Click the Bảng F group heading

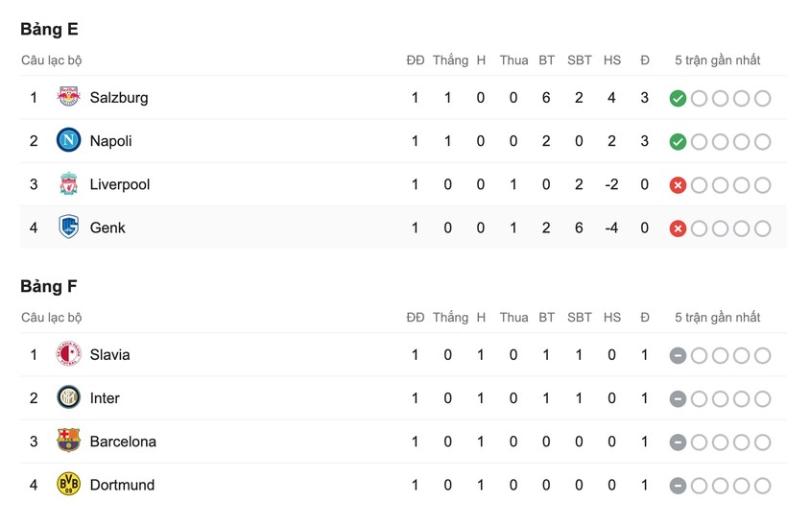pos(49,286)
